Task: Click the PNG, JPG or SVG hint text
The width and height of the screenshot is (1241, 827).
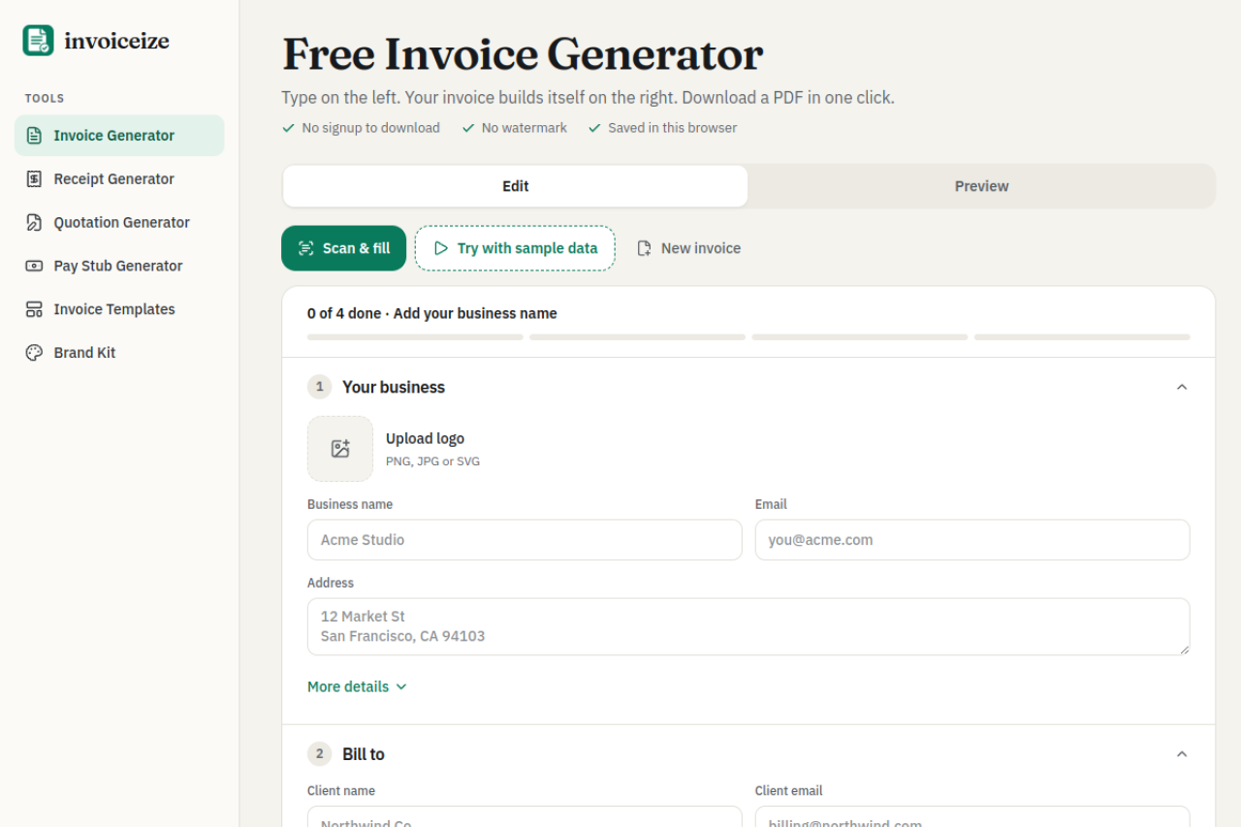Action: pos(432,461)
